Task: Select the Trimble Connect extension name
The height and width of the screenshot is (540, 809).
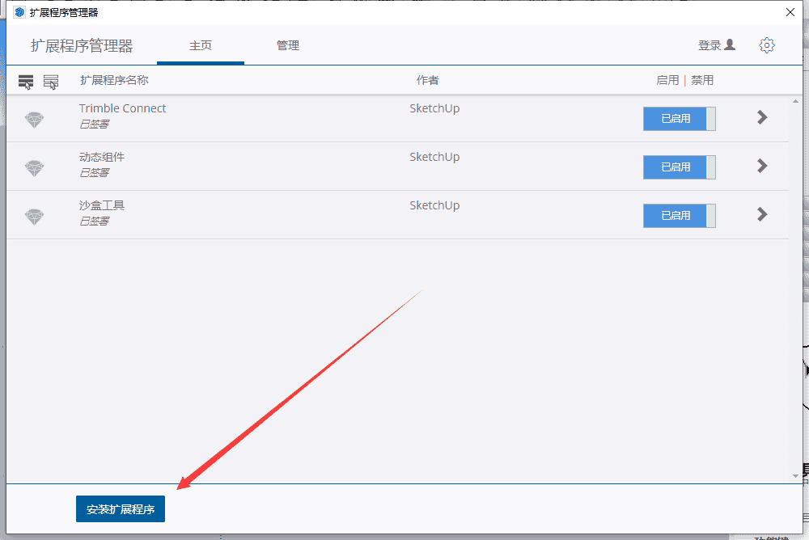Action: coord(122,108)
